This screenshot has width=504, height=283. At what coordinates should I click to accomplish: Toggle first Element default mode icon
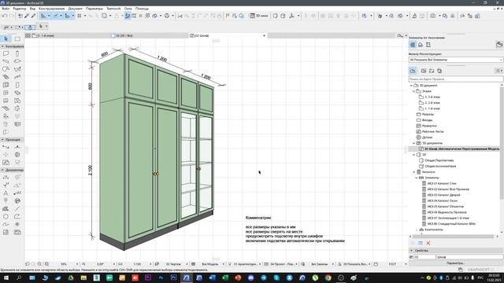click(x=413, y=45)
